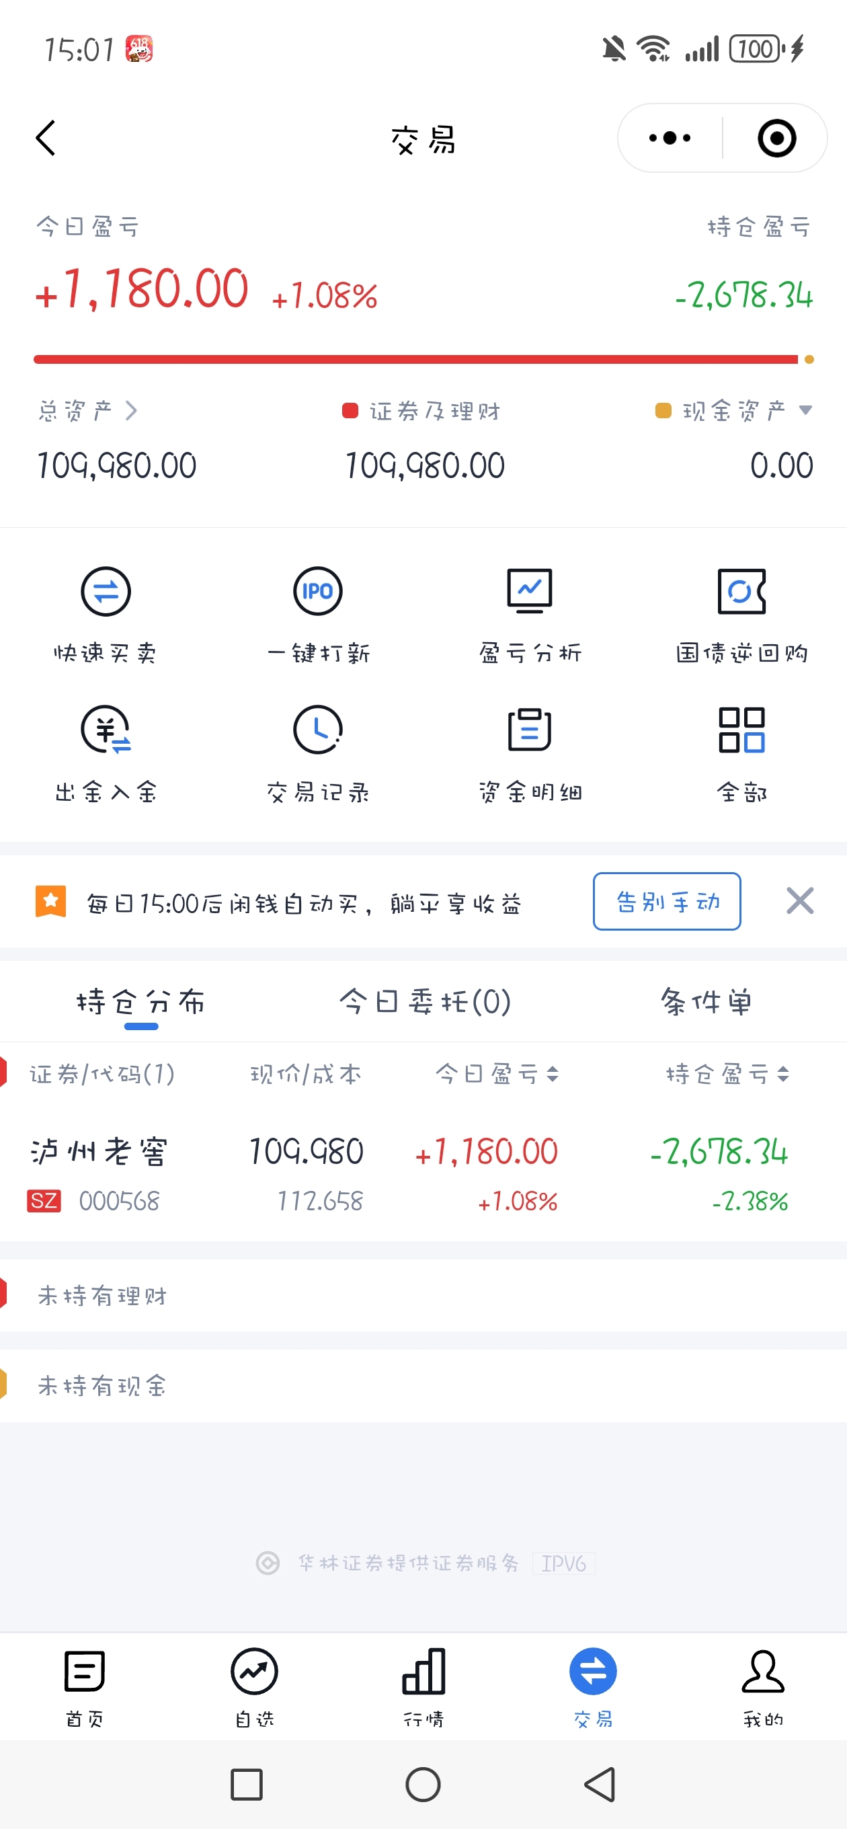Go to 行情 bottom nav
This screenshot has height=1829, width=847.
coord(423,1687)
